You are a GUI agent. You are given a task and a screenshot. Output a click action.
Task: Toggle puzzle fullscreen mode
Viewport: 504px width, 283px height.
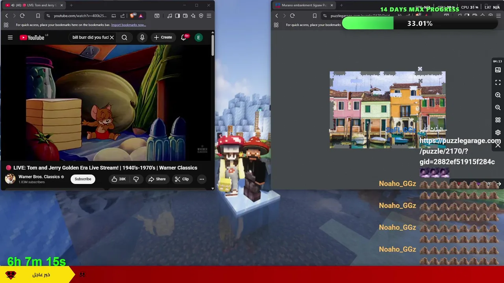pos(498,83)
